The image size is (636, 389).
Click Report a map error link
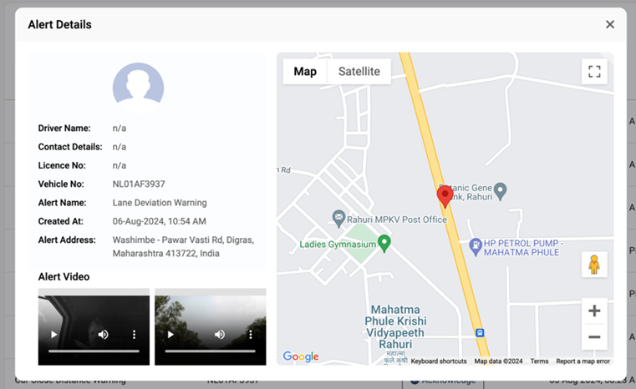click(583, 361)
